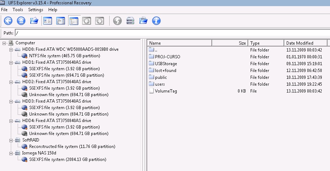330x171 pixels.
Task: Select the public folder name
Action: (161, 77)
